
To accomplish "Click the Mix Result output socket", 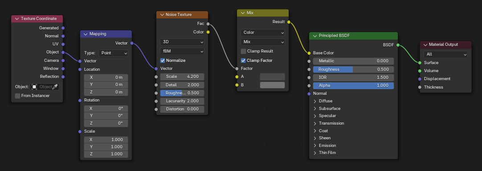I will 289,22.
